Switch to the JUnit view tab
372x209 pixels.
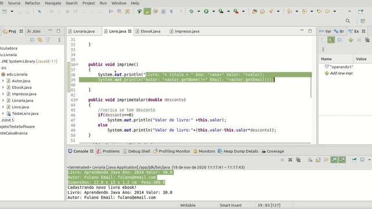34,31
